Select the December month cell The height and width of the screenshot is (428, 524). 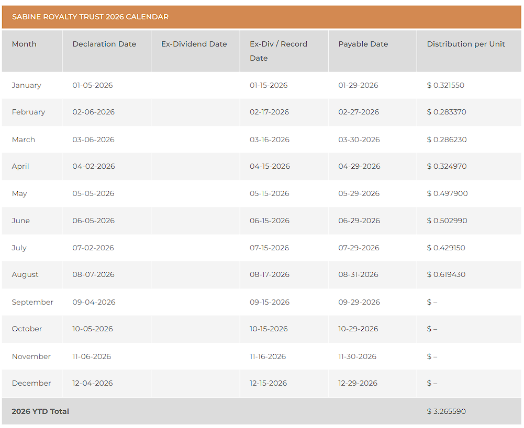(31, 383)
